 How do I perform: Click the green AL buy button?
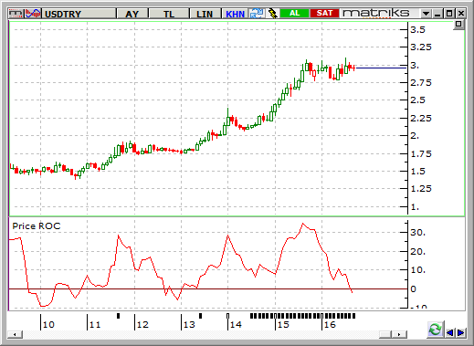point(294,14)
